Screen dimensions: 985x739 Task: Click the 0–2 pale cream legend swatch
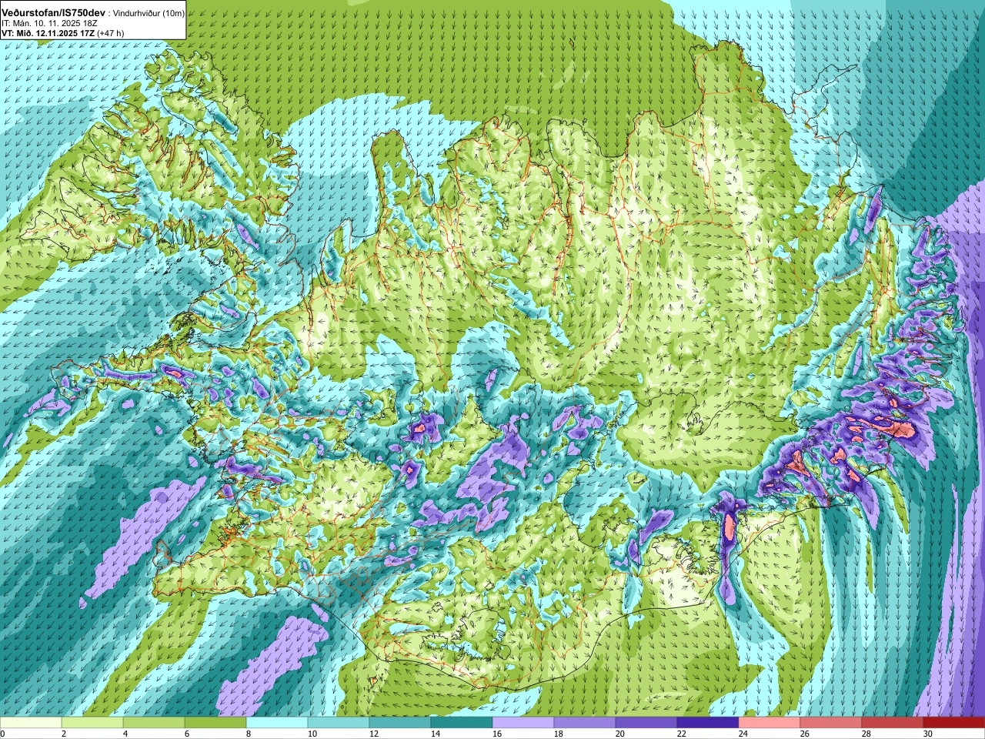click(31, 723)
